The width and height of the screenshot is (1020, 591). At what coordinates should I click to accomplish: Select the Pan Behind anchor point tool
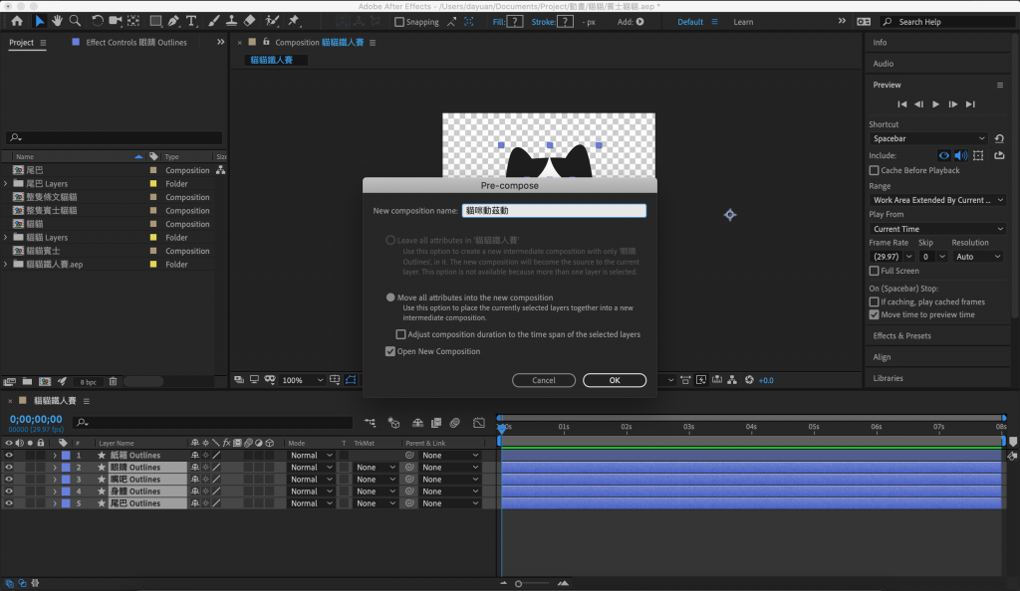point(133,22)
